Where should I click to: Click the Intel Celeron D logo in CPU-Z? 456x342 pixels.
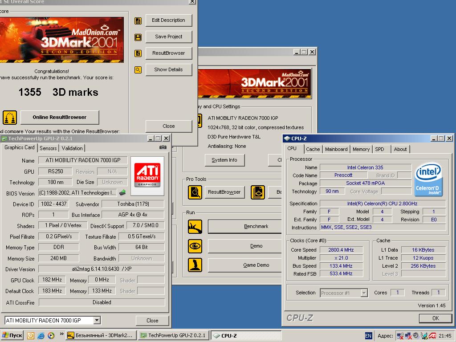[x=428, y=179]
